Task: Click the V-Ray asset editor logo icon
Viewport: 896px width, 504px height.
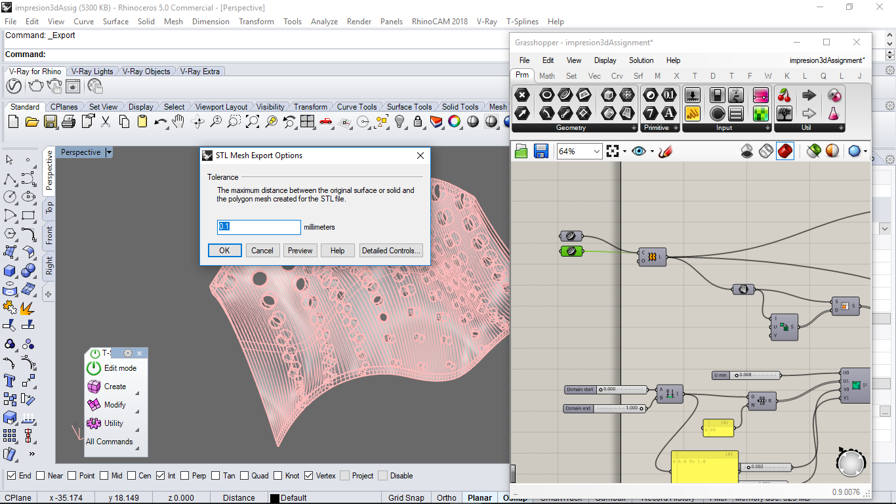Action: [x=14, y=87]
